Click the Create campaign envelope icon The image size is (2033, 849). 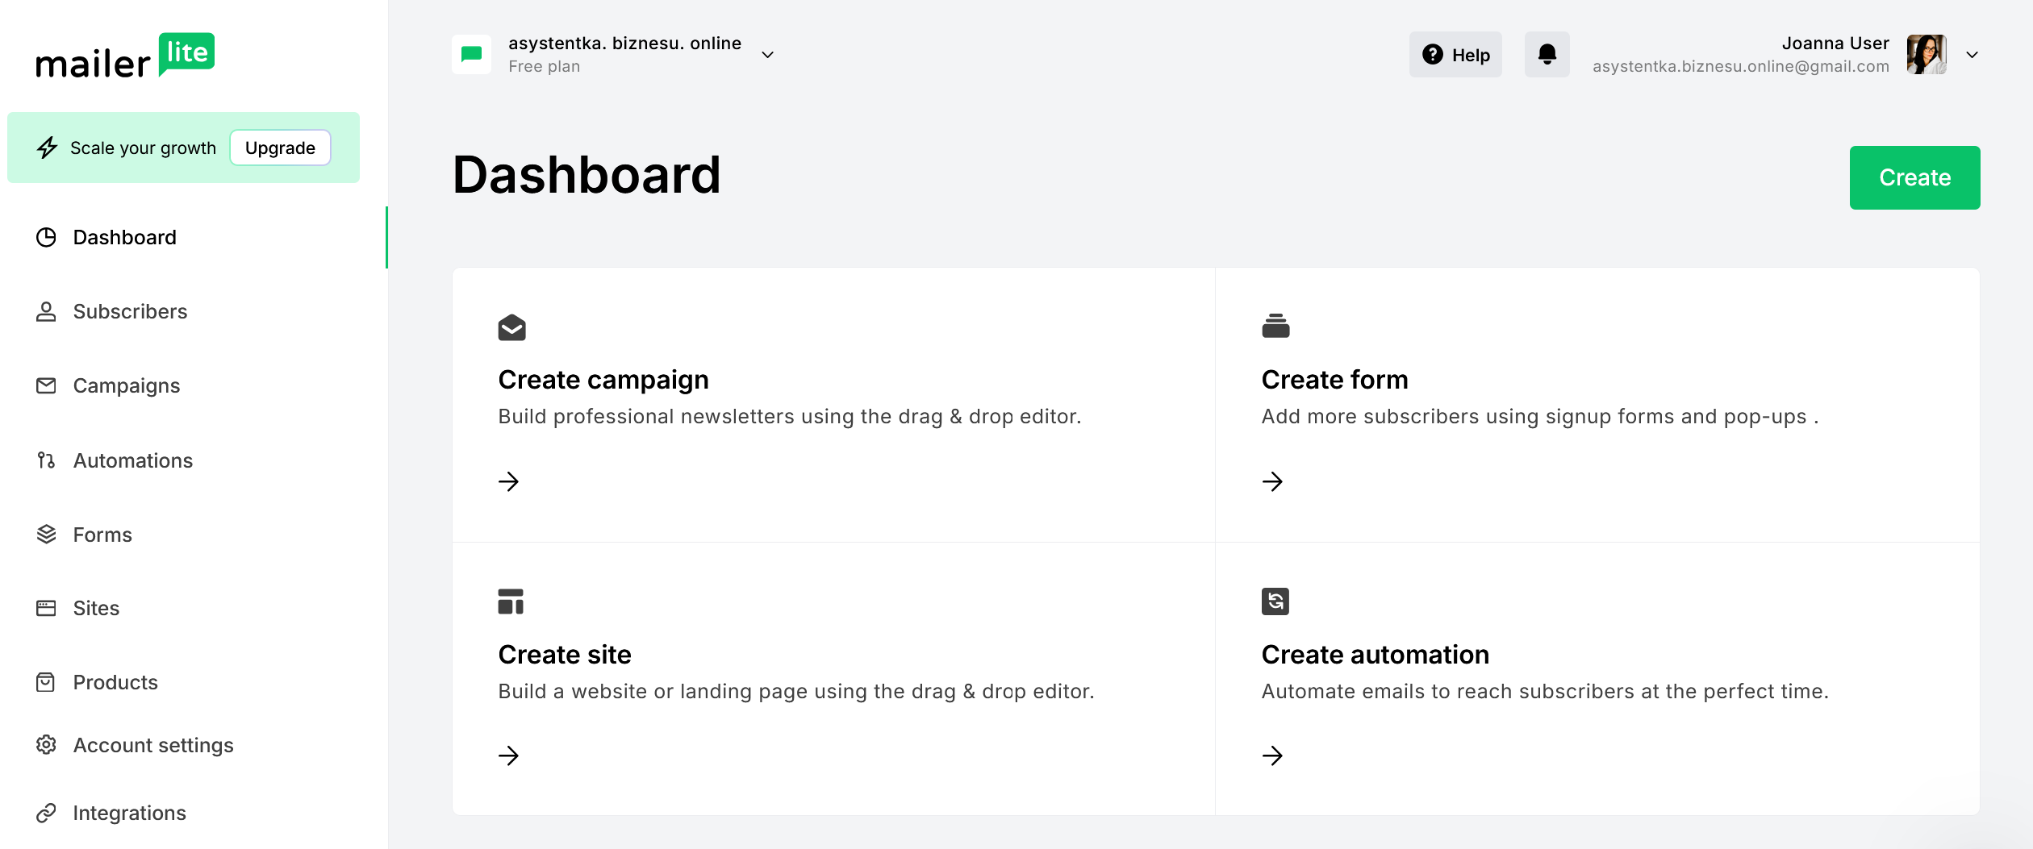tap(511, 327)
